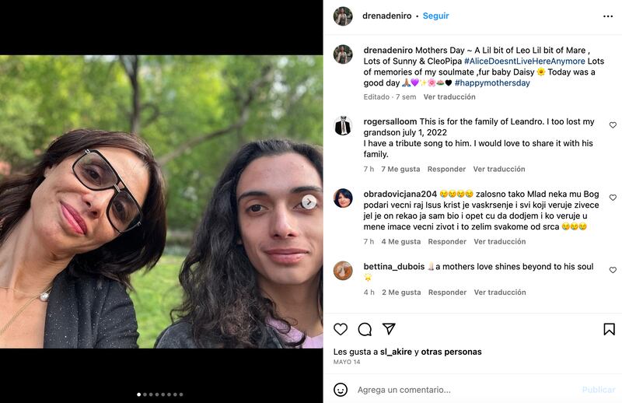622x403 pixels.
Task: Open the comment bubble icon
Action: (365, 329)
